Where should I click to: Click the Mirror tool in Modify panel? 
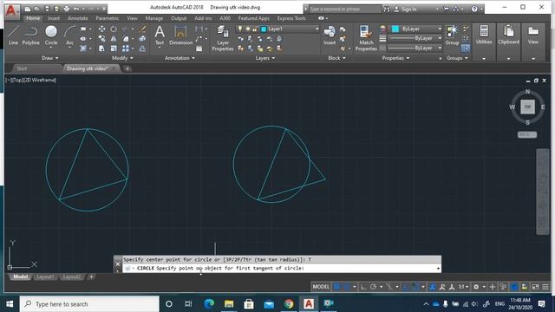tap(114, 38)
